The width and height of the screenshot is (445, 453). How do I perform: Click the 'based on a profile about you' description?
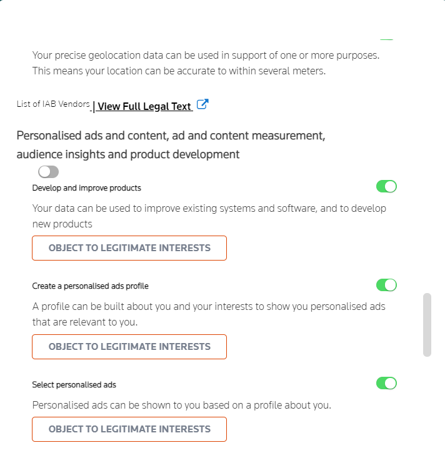point(181,405)
